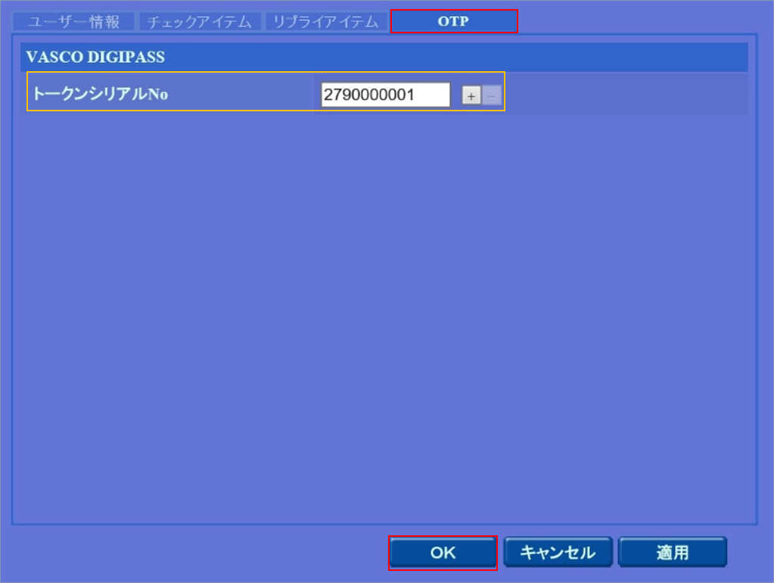Apply changes with the 適用 button

672,553
